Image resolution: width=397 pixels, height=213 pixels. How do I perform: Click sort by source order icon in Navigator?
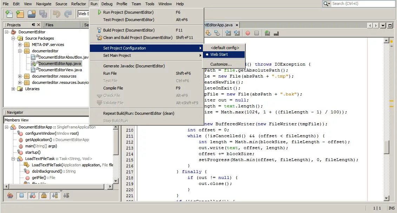pos(66,195)
